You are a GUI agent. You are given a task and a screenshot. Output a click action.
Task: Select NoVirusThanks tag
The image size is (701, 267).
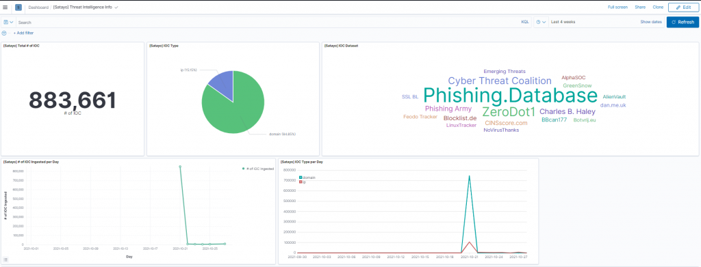pyautogui.click(x=501, y=130)
